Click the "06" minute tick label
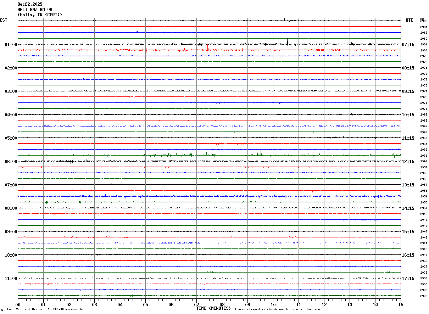429x314 pixels. (171, 304)
